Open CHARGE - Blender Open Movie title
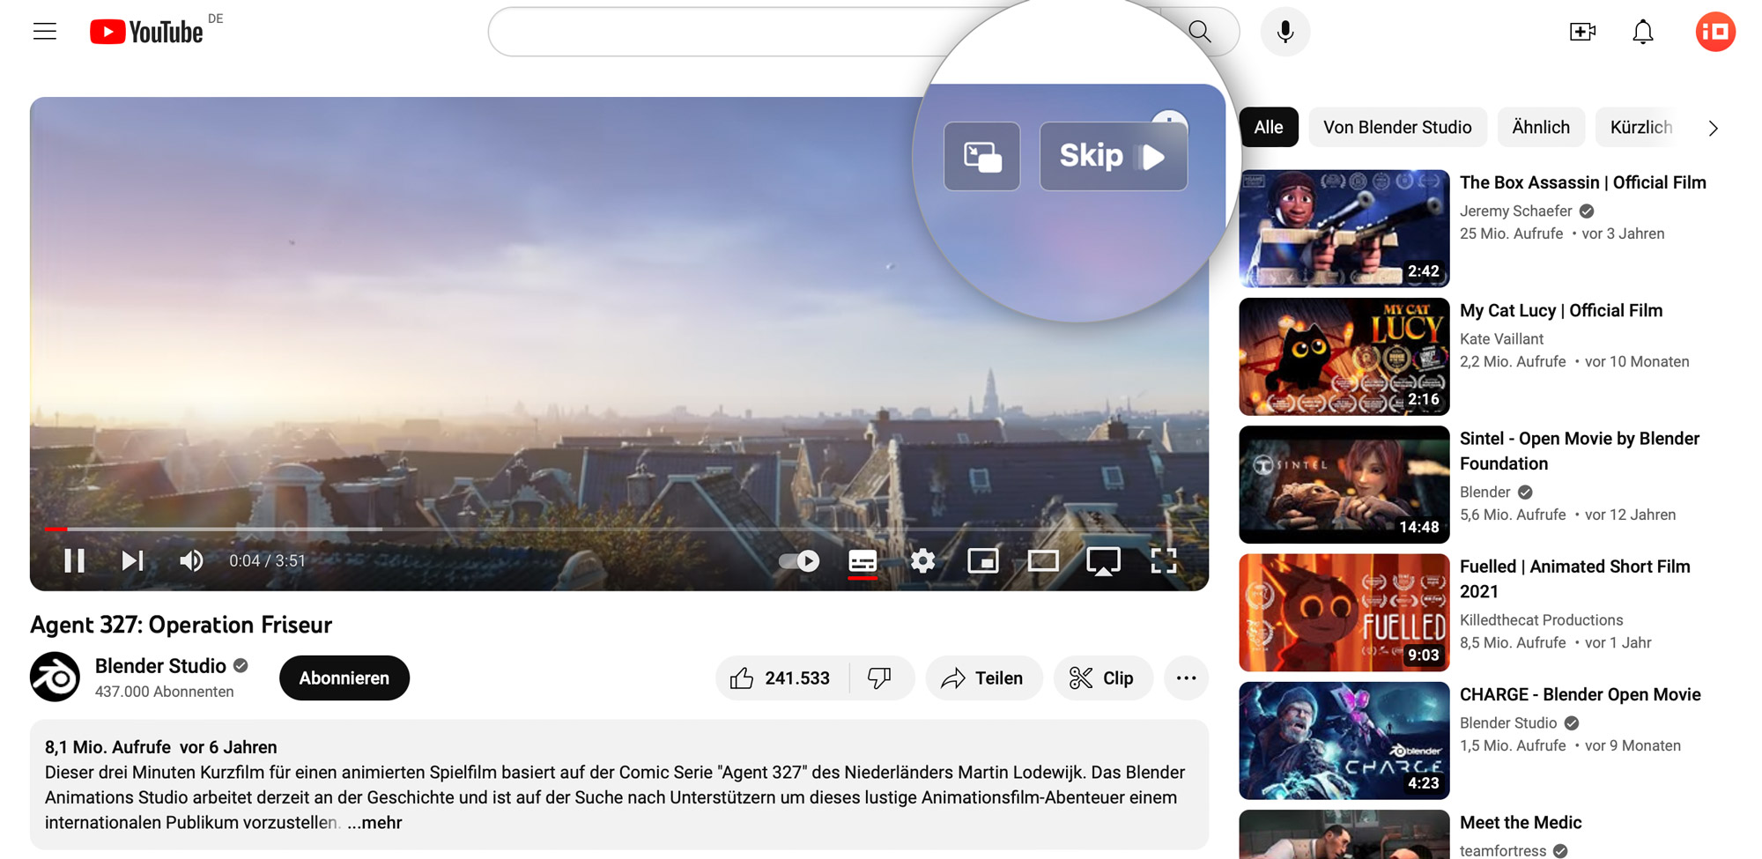 pyautogui.click(x=1581, y=694)
